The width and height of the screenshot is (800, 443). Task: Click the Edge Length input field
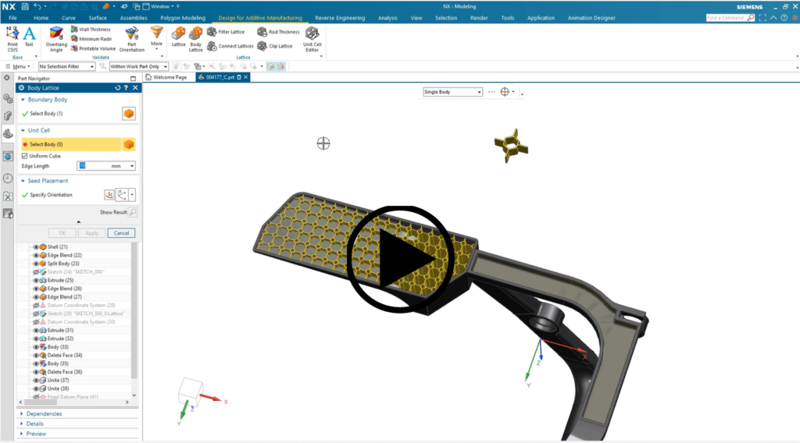[x=94, y=165]
